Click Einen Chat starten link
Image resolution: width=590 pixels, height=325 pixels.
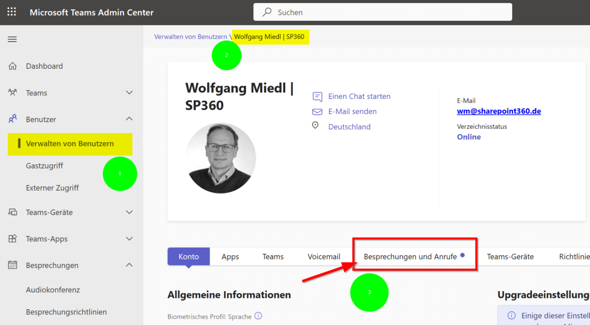[359, 96]
